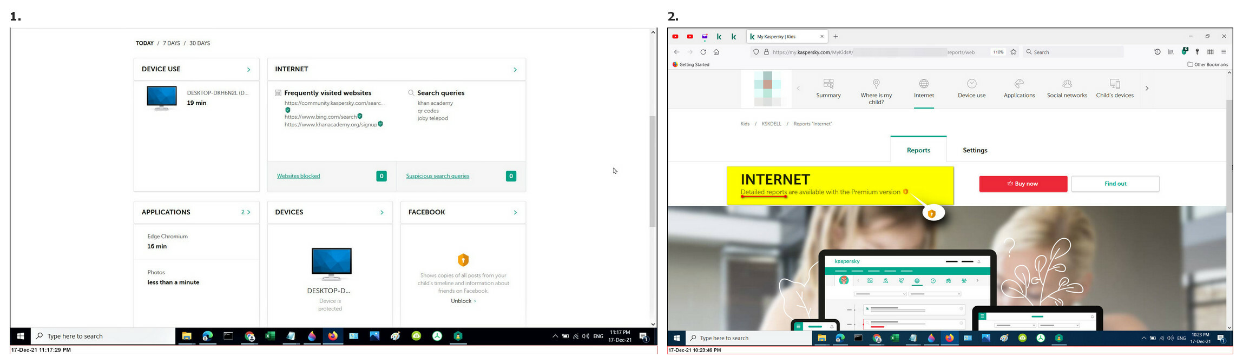Go back using Firefox back arrow
This screenshot has width=1243, height=364.
(676, 52)
